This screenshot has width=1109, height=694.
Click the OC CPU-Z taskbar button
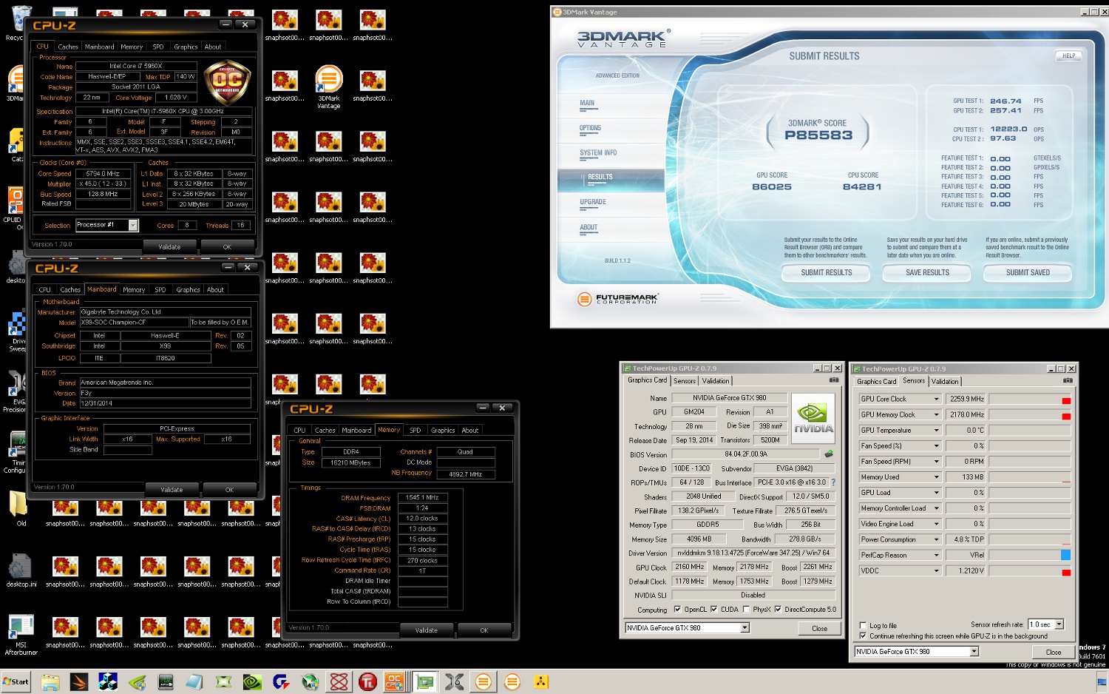pyautogui.click(x=395, y=682)
